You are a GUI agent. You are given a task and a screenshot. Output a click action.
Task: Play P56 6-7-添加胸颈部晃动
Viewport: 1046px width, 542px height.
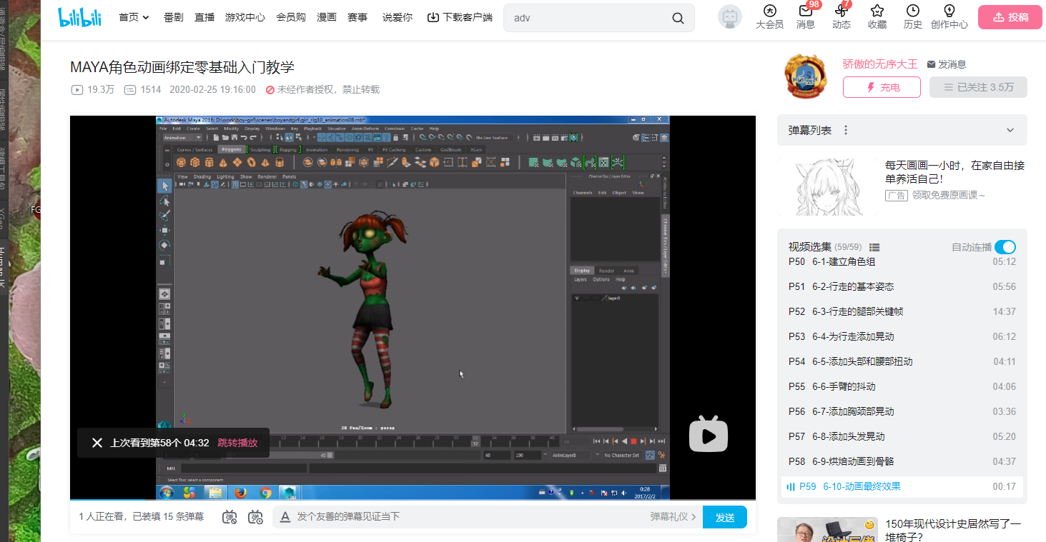pyautogui.click(x=902, y=411)
